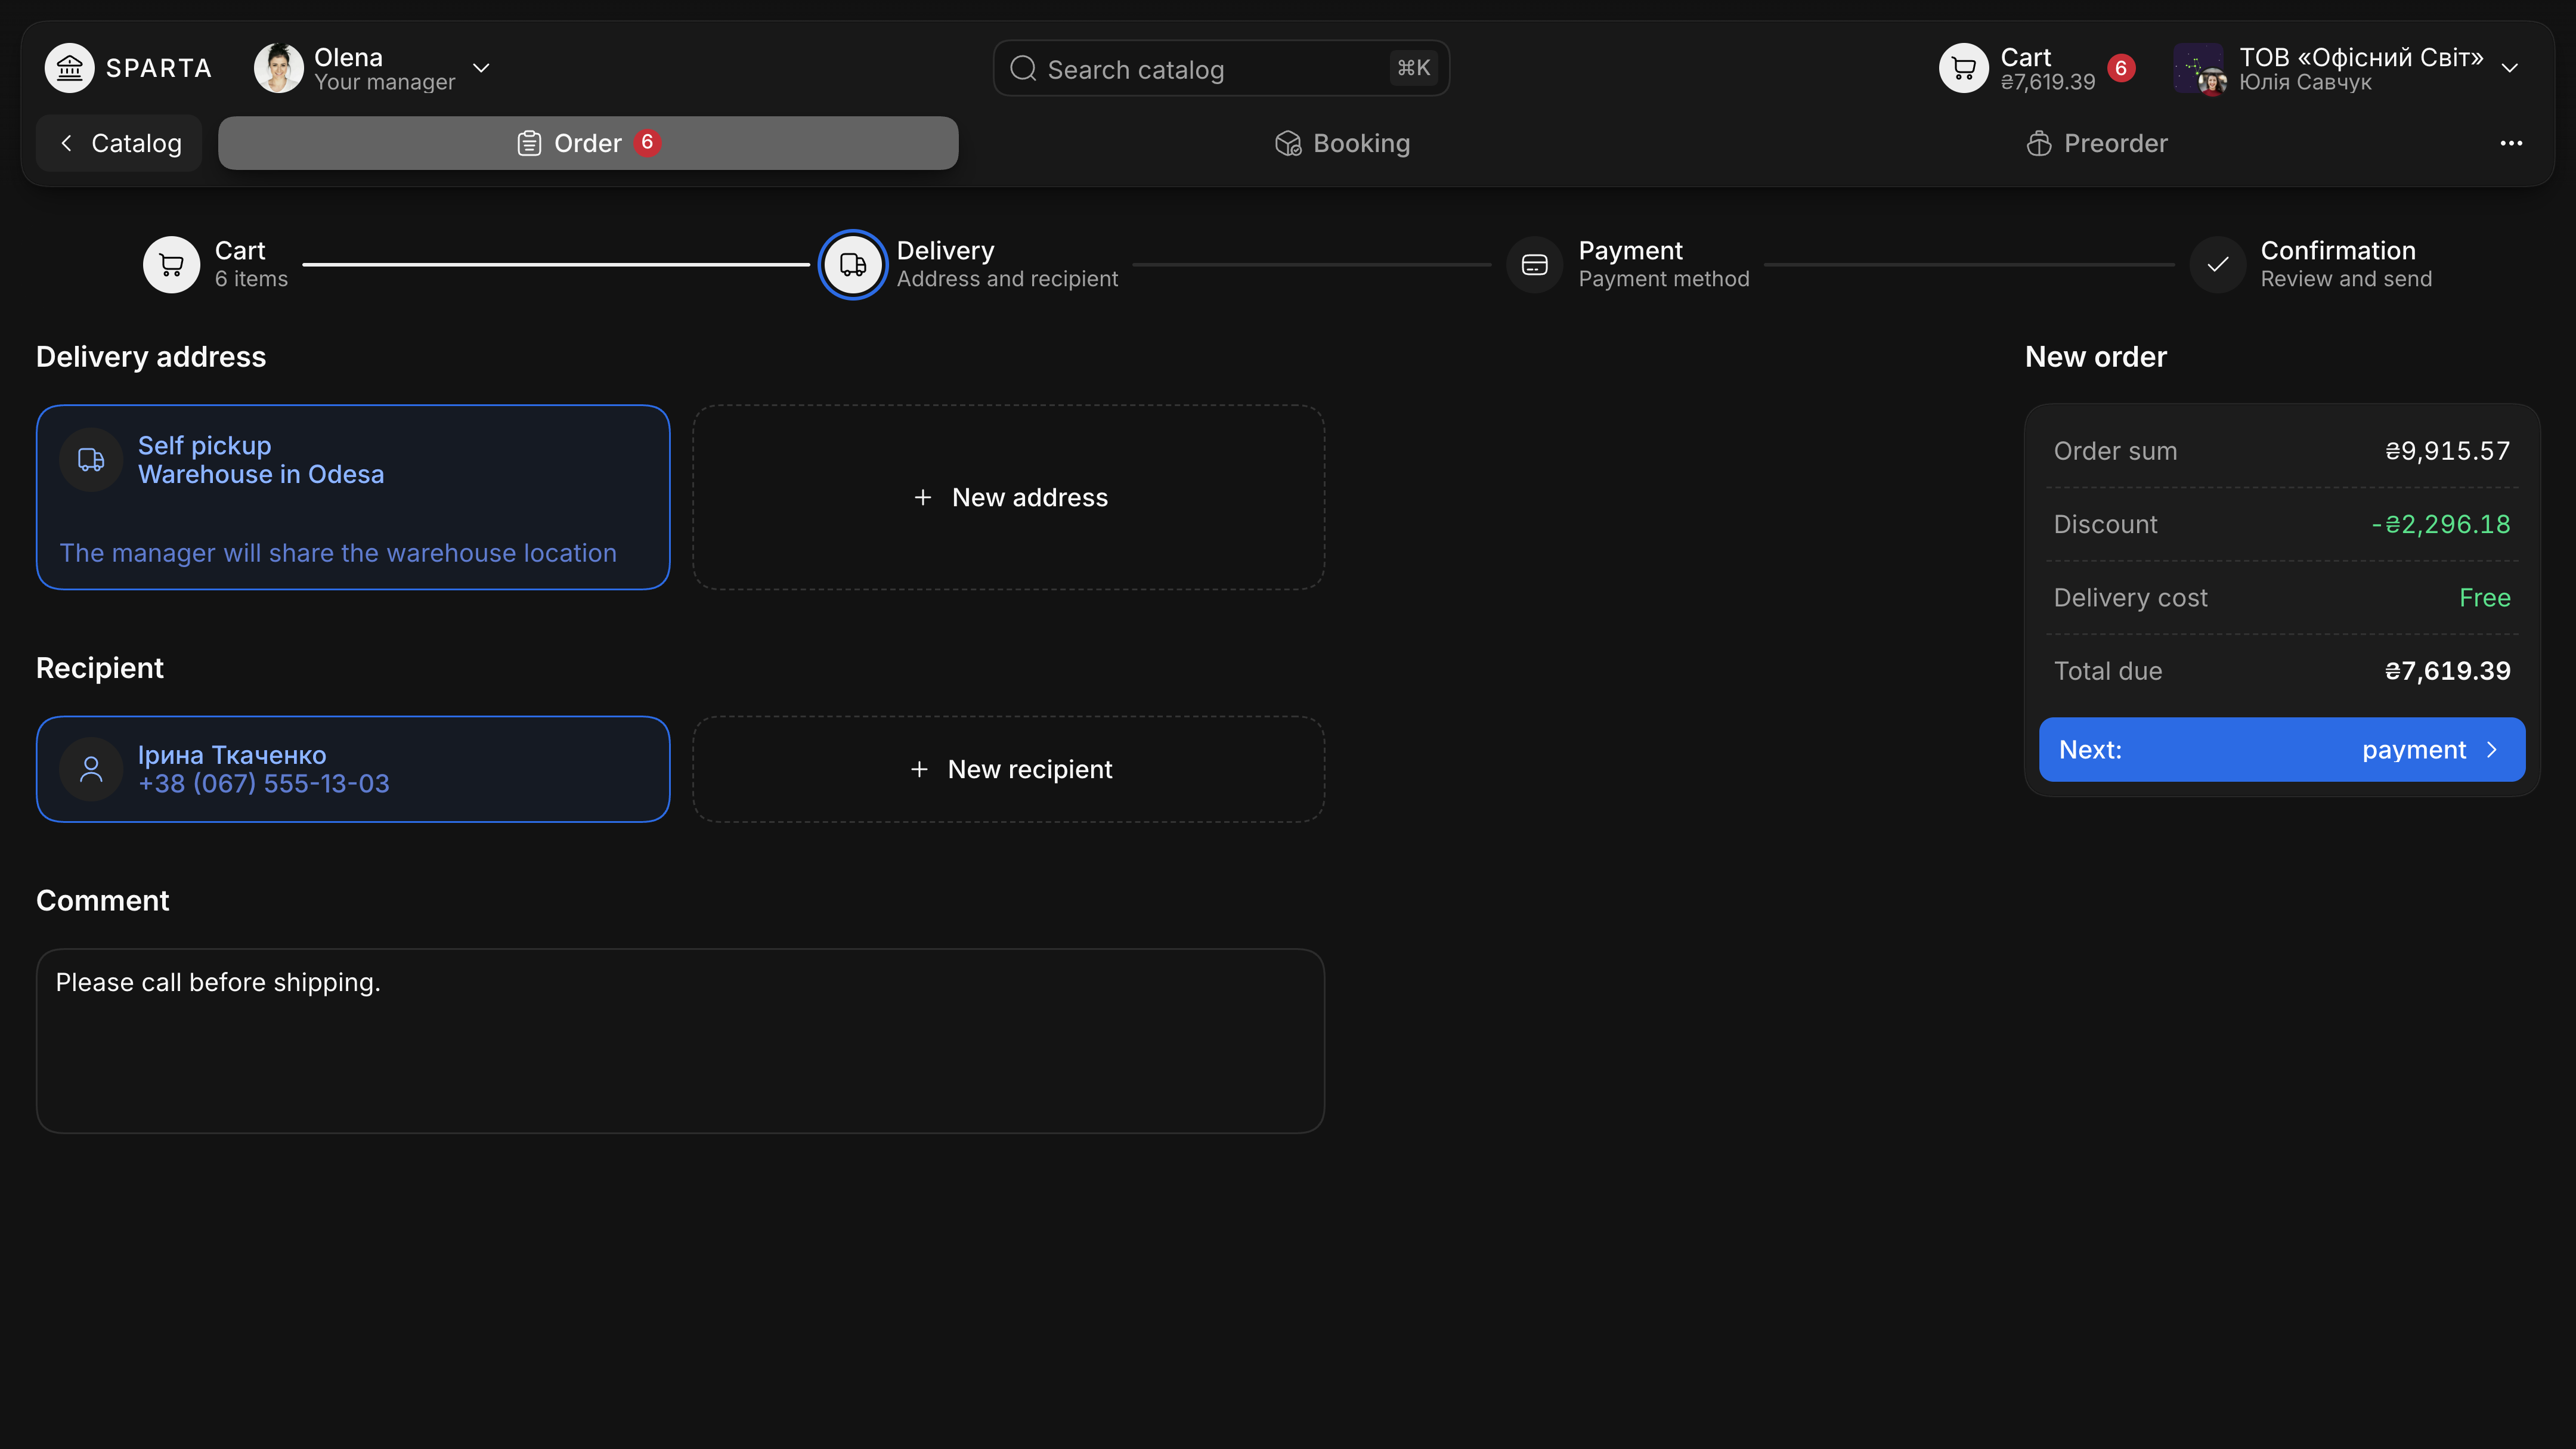The height and width of the screenshot is (1449, 2576).
Task: Click the ⌘K shortcut badge
Action: [1413, 68]
